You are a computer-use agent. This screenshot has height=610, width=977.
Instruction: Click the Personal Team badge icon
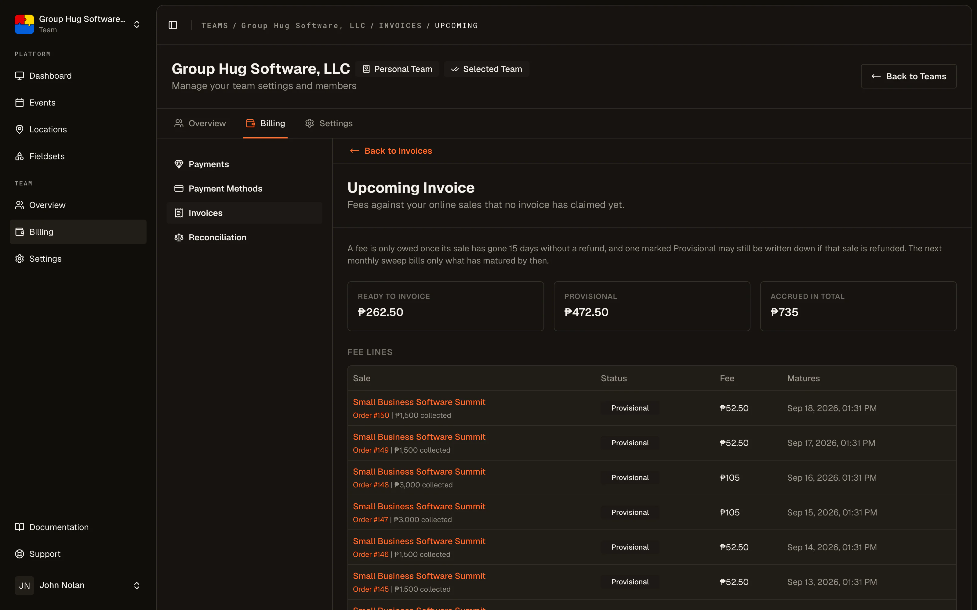point(366,69)
